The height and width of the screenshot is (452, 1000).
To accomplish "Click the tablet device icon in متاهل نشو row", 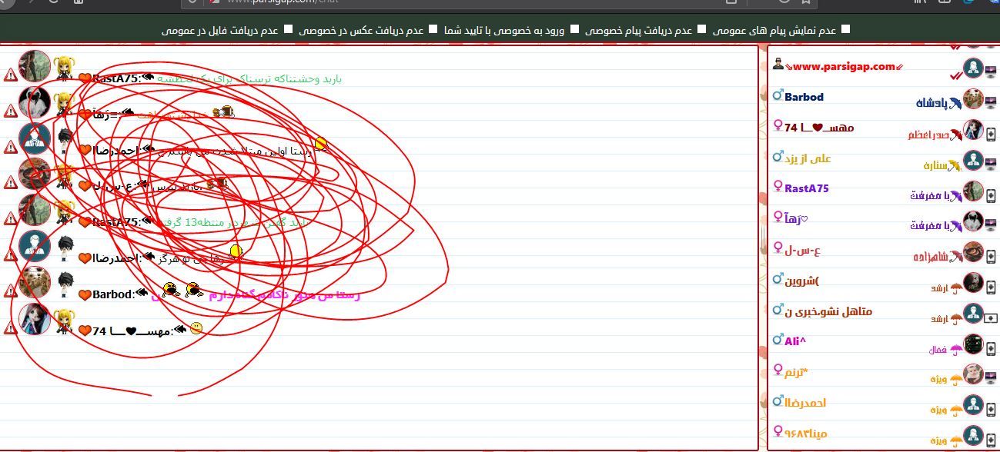I will (x=991, y=317).
